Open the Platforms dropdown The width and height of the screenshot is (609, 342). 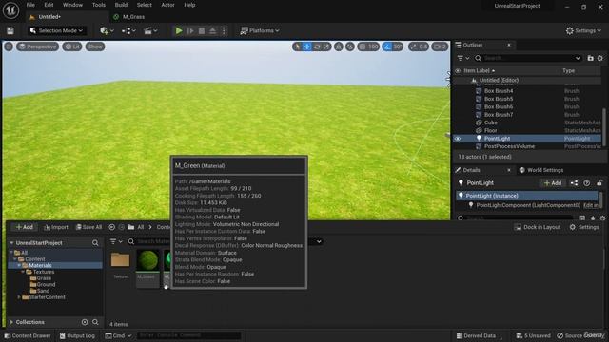pyautogui.click(x=260, y=30)
